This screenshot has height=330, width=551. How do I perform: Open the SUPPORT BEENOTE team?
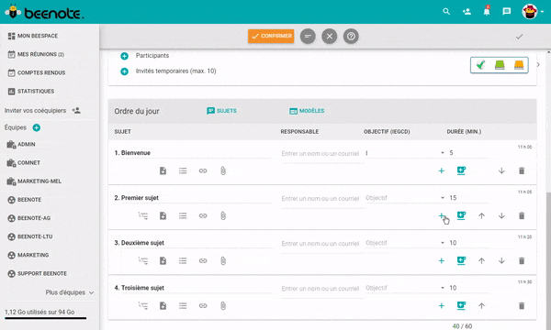tap(38, 273)
